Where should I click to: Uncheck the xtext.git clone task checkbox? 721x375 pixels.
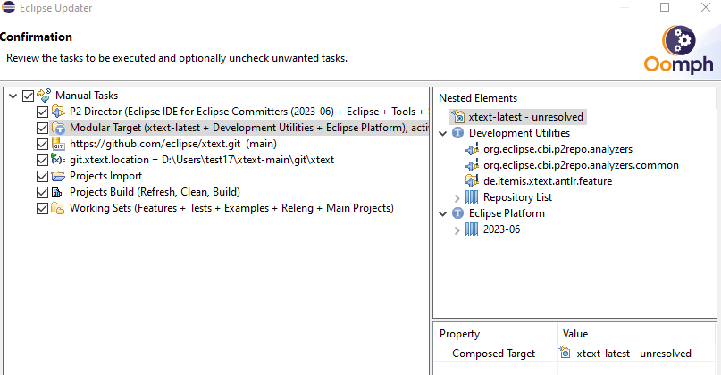[x=42, y=144]
